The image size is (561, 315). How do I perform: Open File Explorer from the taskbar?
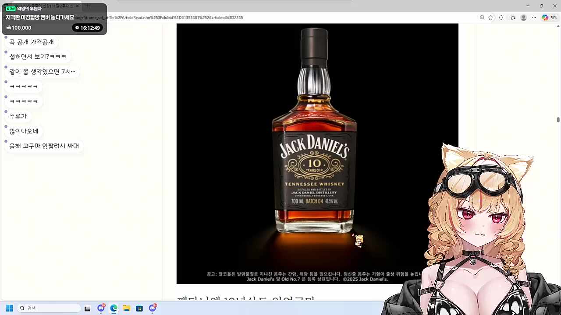[x=126, y=308]
